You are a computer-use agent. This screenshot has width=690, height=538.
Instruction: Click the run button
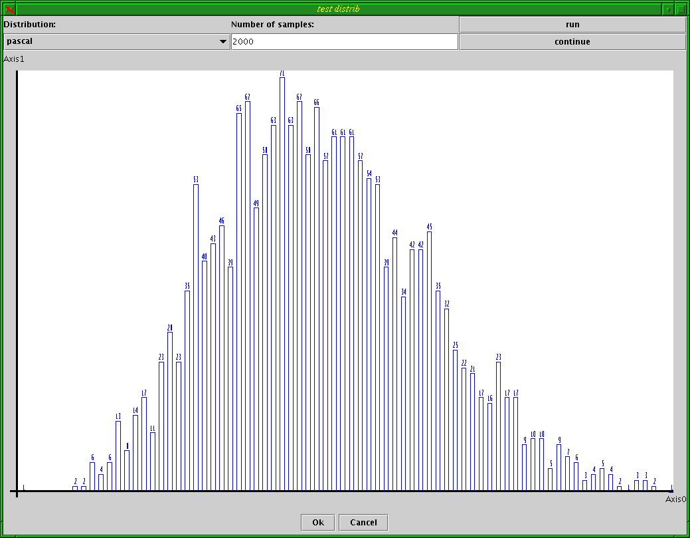pos(572,24)
